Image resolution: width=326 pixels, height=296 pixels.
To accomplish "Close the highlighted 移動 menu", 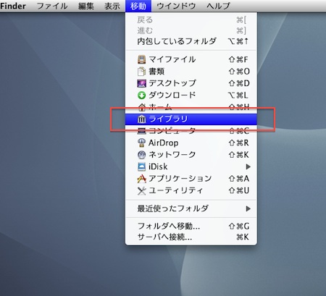I will pyautogui.click(x=138, y=6).
